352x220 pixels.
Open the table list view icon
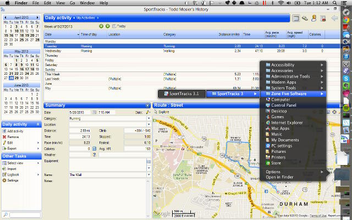(296, 18)
